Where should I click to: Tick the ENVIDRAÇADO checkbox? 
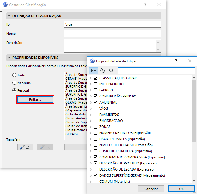[x=95, y=121]
